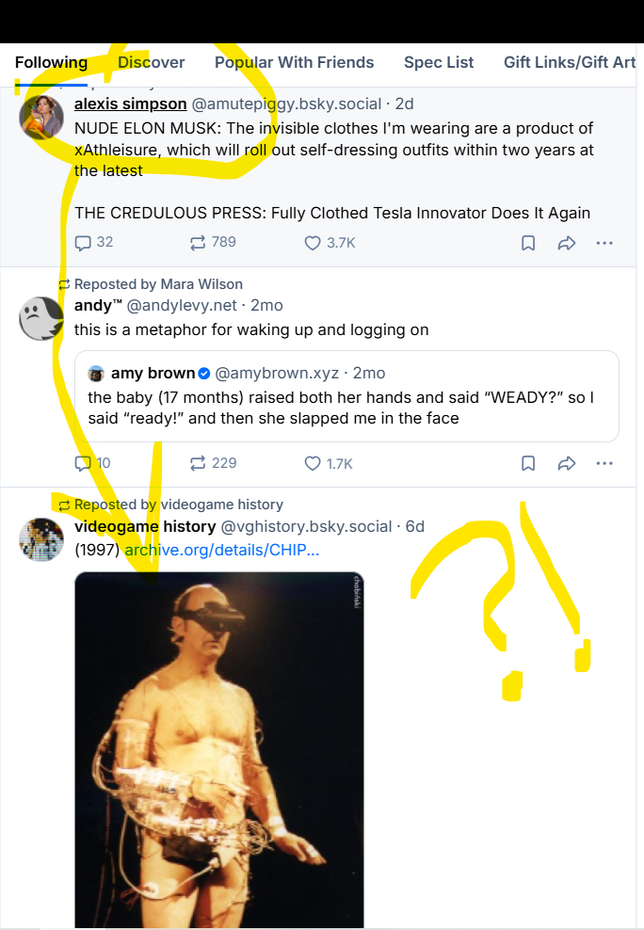The image size is (644, 930).
Task: Bookmark alexis simpson's post
Action: click(x=528, y=243)
